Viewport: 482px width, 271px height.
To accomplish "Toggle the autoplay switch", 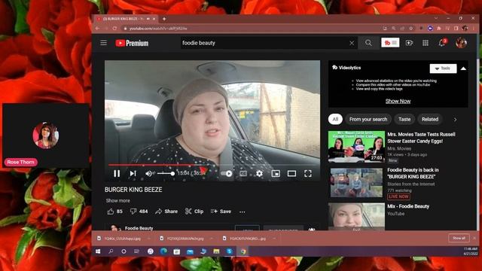I will 227,174.
